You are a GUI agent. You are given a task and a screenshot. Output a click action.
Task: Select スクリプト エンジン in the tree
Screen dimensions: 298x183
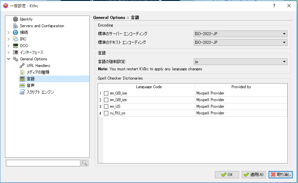(40, 92)
